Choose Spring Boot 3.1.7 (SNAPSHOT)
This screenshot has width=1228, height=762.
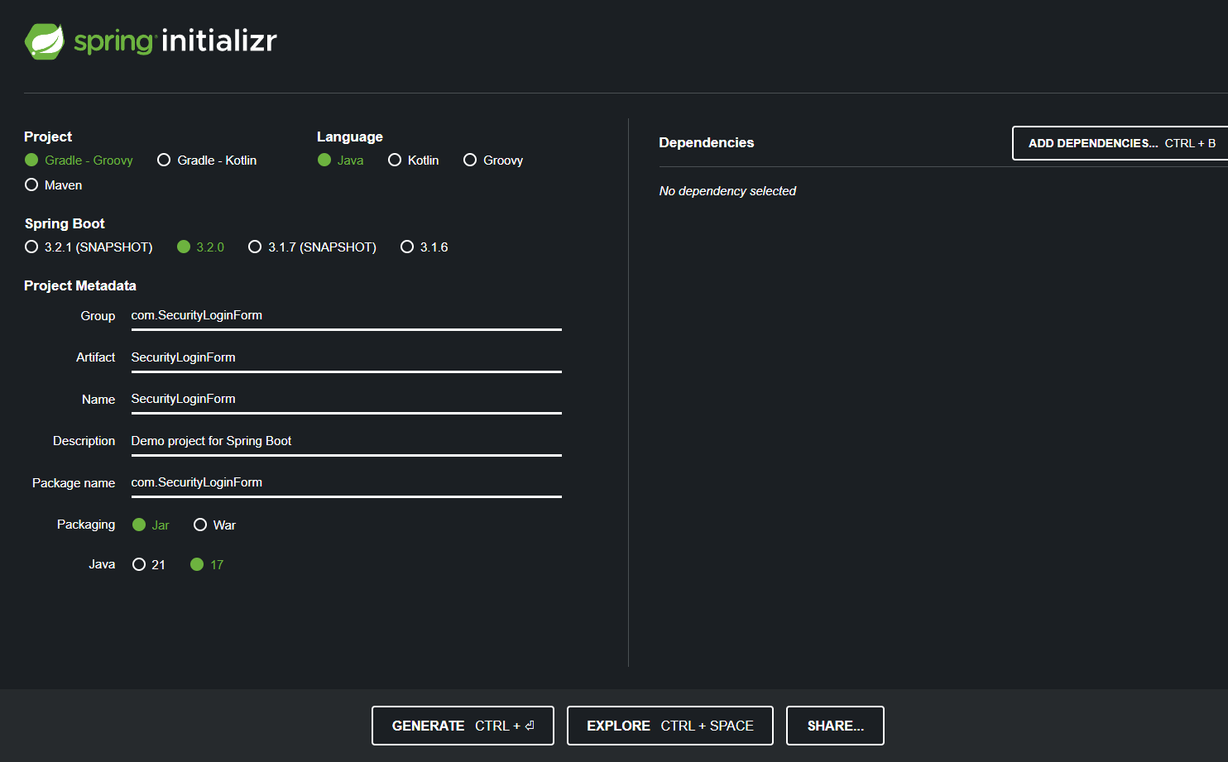(312, 247)
